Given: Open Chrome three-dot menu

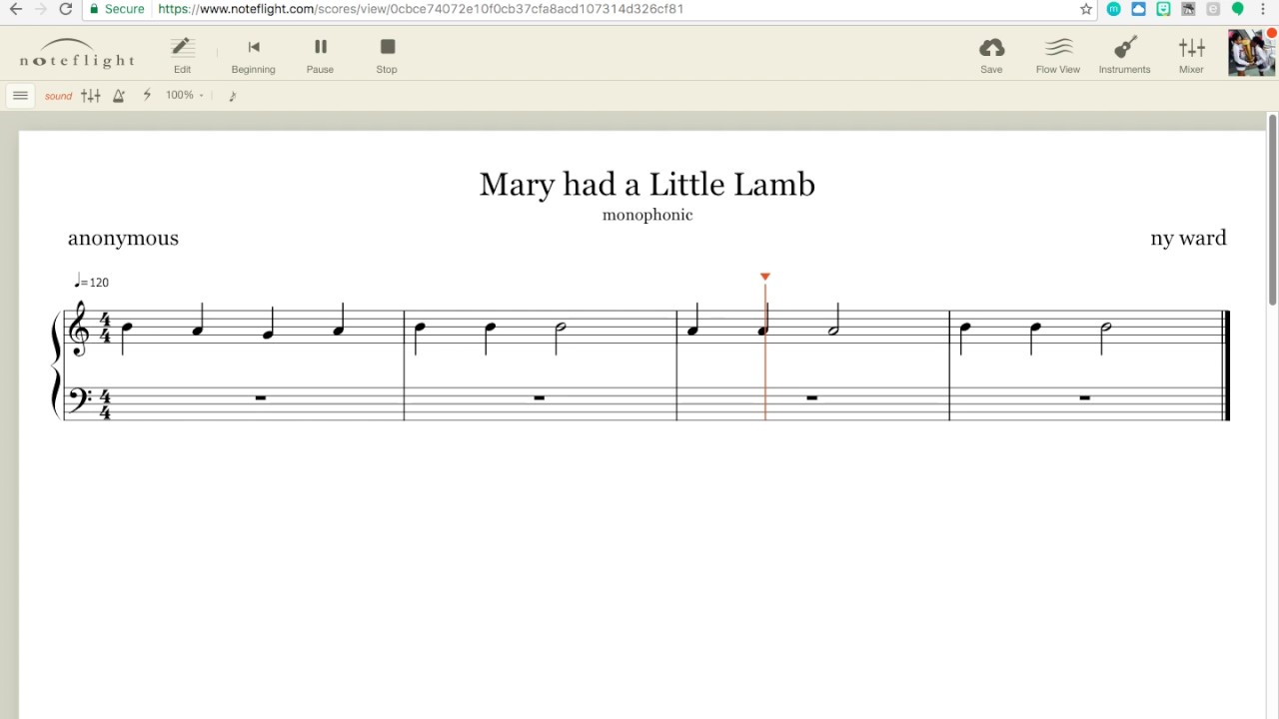Looking at the screenshot, I should [1264, 9].
